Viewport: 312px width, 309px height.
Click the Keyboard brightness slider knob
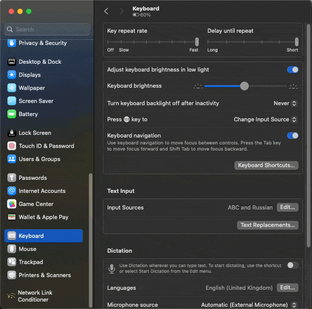(244, 86)
